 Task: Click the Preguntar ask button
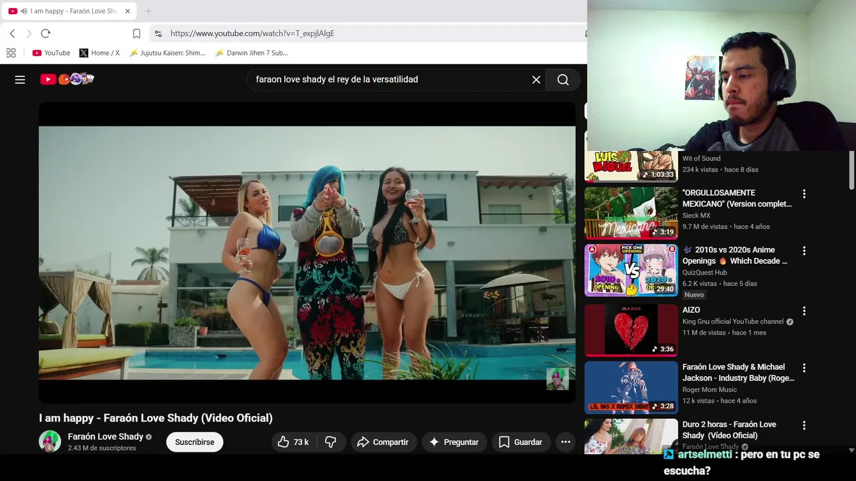tap(454, 442)
